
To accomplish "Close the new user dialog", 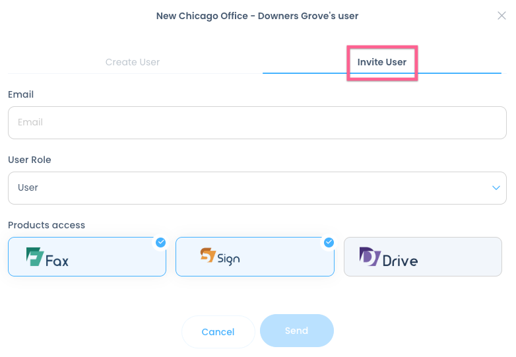I will tap(501, 16).
